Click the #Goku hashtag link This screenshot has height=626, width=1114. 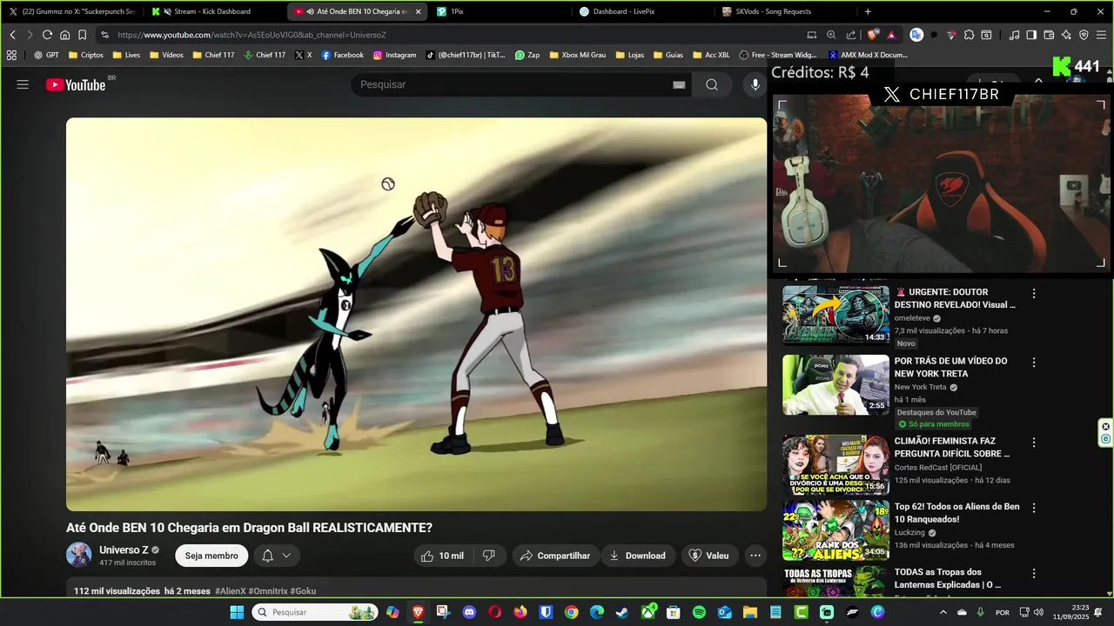(303, 591)
